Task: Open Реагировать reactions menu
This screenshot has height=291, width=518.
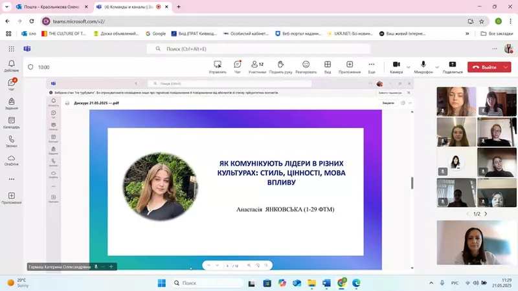Action: point(306,67)
